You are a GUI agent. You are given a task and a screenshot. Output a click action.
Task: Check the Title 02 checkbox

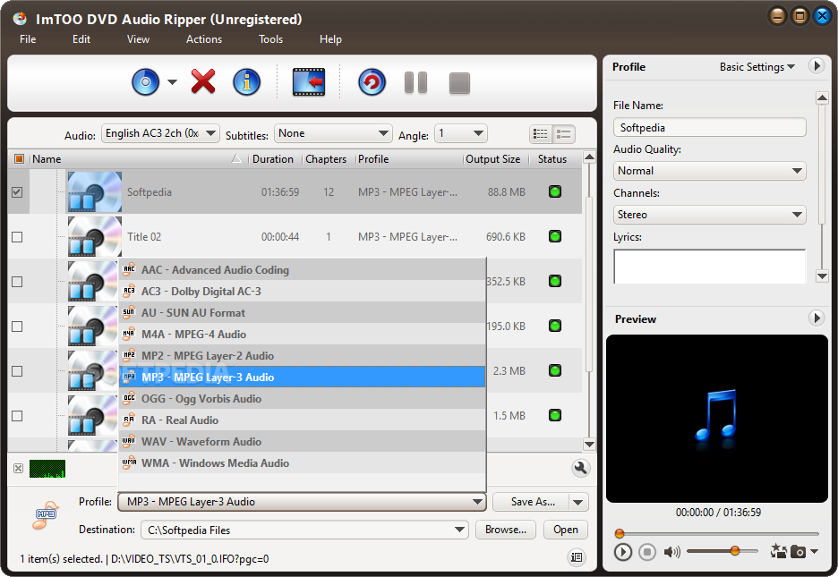[x=17, y=237]
